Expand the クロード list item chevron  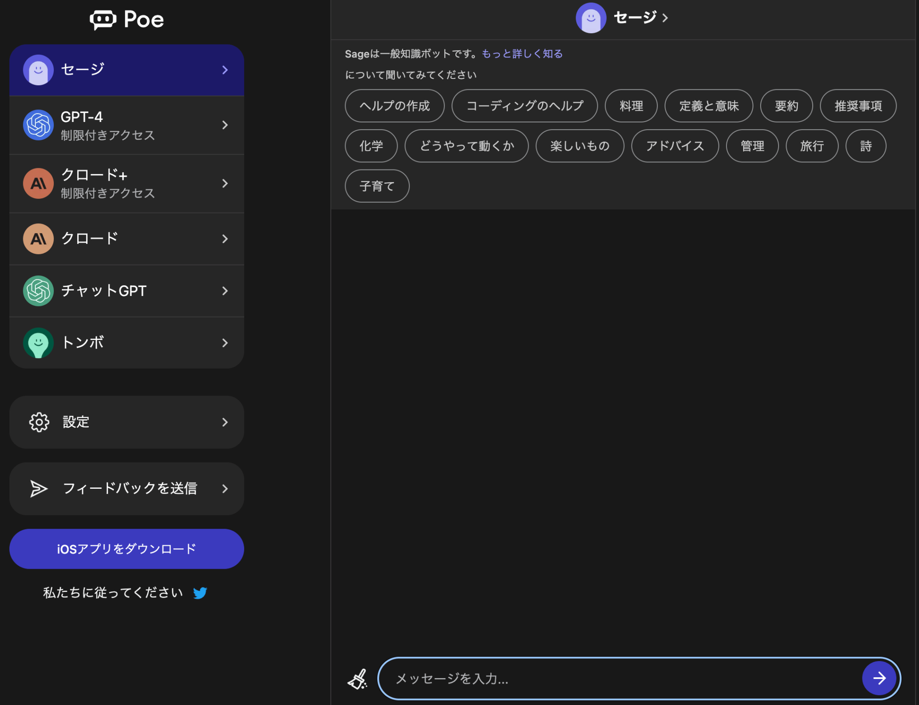click(x=225, y=239)
